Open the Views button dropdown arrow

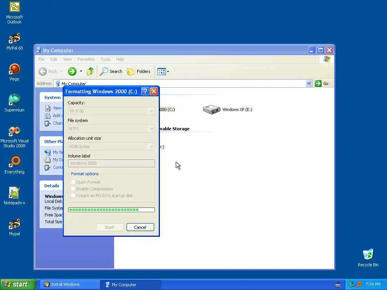tap(168, 72)
